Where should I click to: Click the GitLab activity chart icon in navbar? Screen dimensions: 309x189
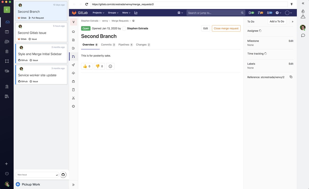[136, 13]
